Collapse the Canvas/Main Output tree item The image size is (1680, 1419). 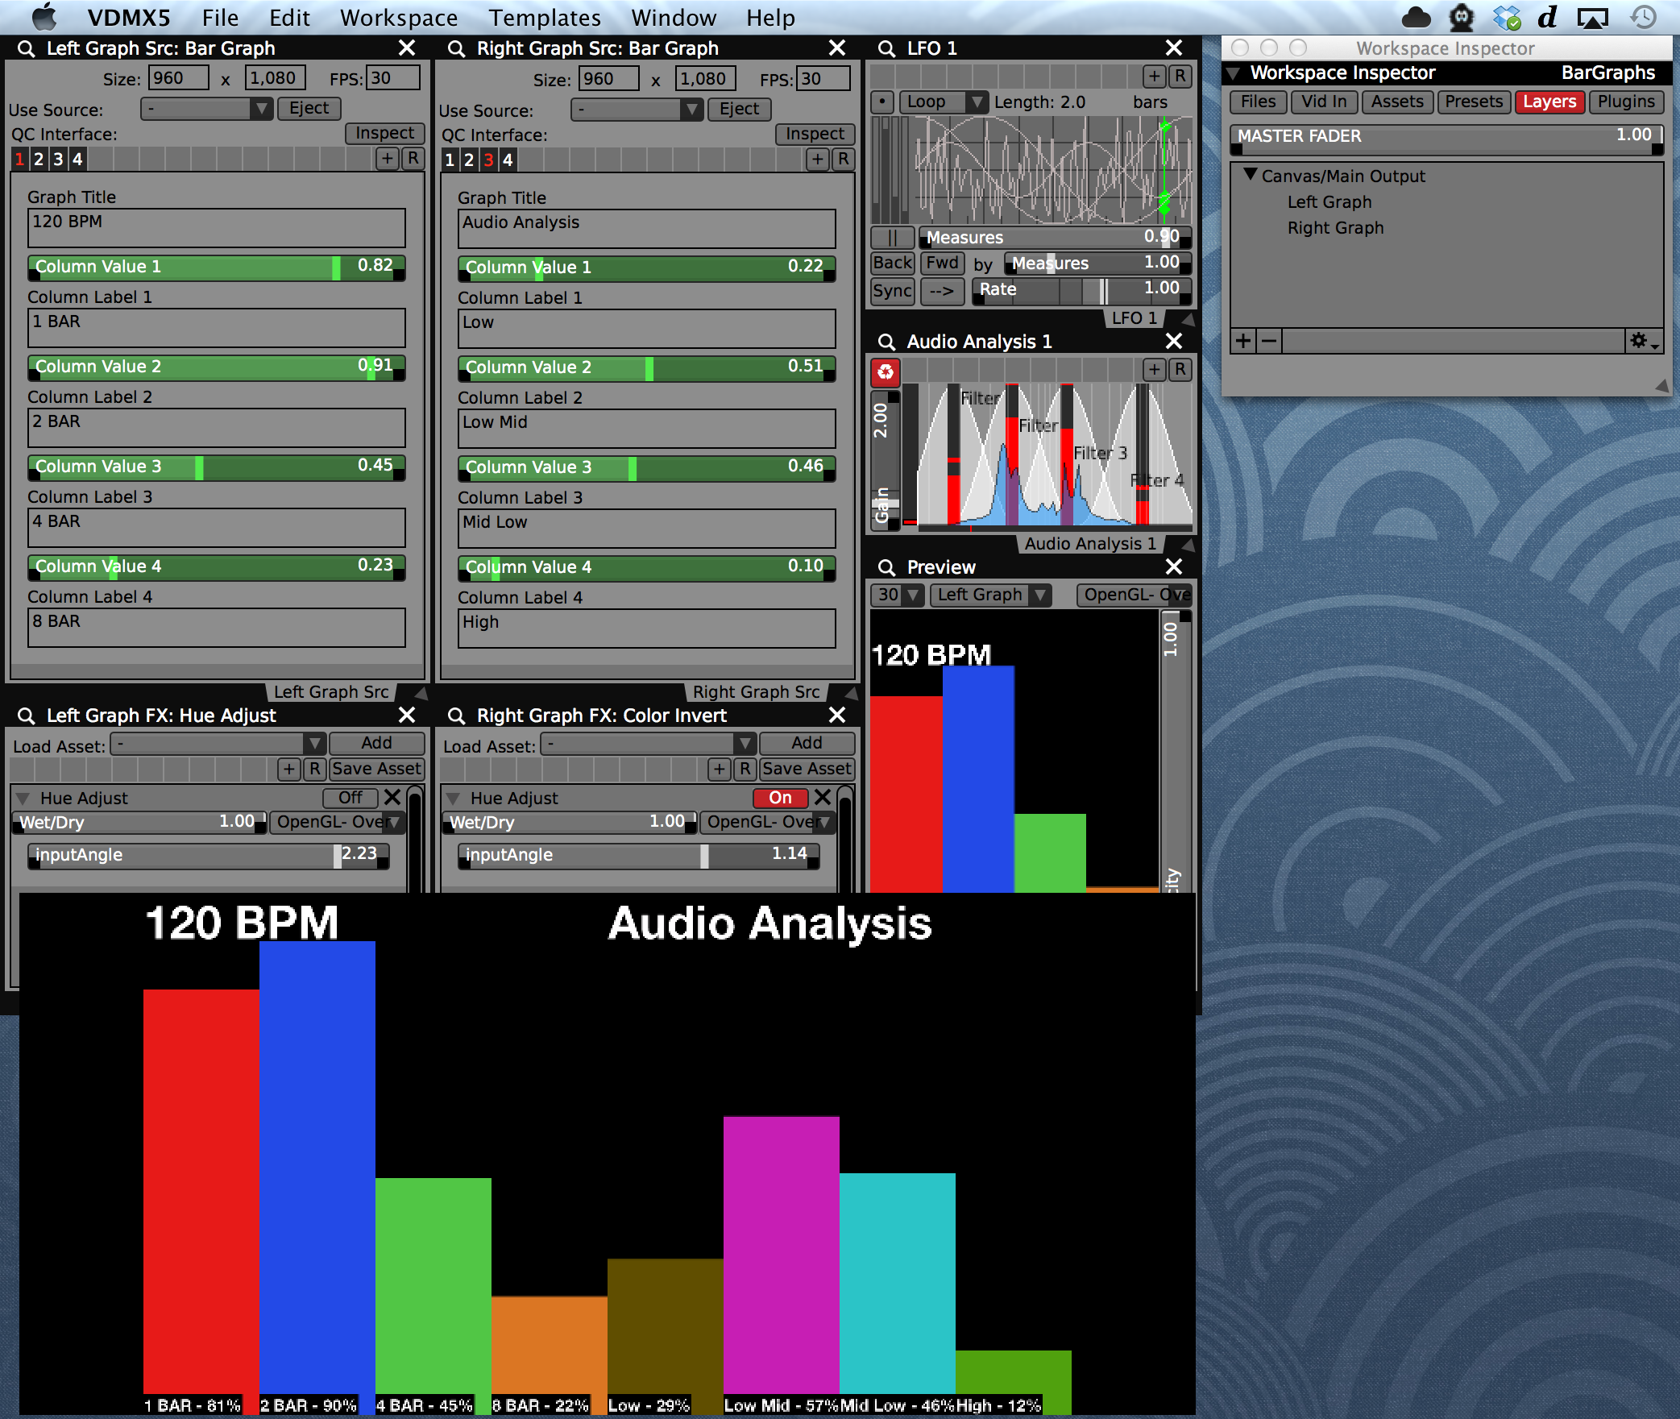click(x=1251, y=175)
